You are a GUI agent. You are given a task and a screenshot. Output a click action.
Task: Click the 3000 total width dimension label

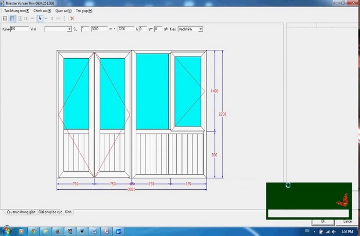pos(131,189)
